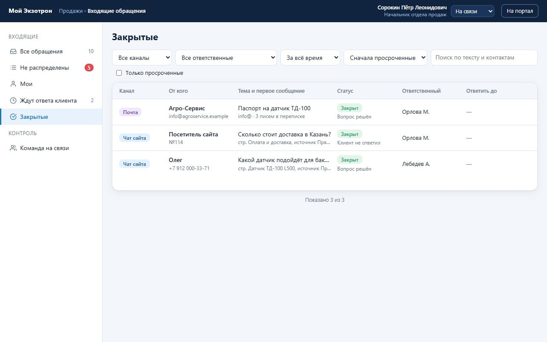Click the people icon beside Команда на связи
This screenshot has height=342, width=547.
click(x=13, y=148)
